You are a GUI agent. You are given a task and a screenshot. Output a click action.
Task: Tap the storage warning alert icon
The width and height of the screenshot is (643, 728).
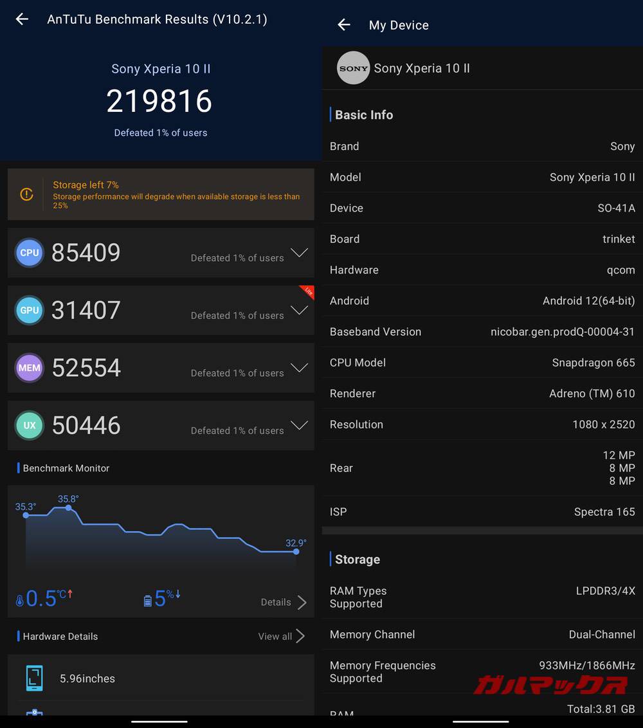tap(26, 194)
